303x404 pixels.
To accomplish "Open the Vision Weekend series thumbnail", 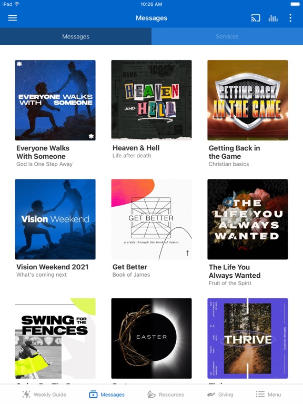I will pos(55,219).
